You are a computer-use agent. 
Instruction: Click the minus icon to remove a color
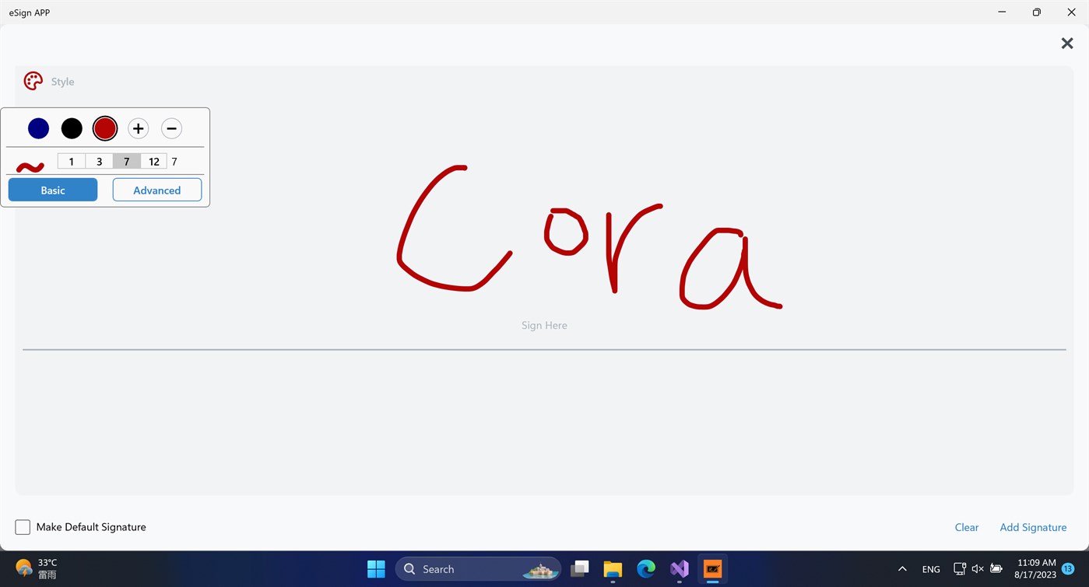point(171,128)
